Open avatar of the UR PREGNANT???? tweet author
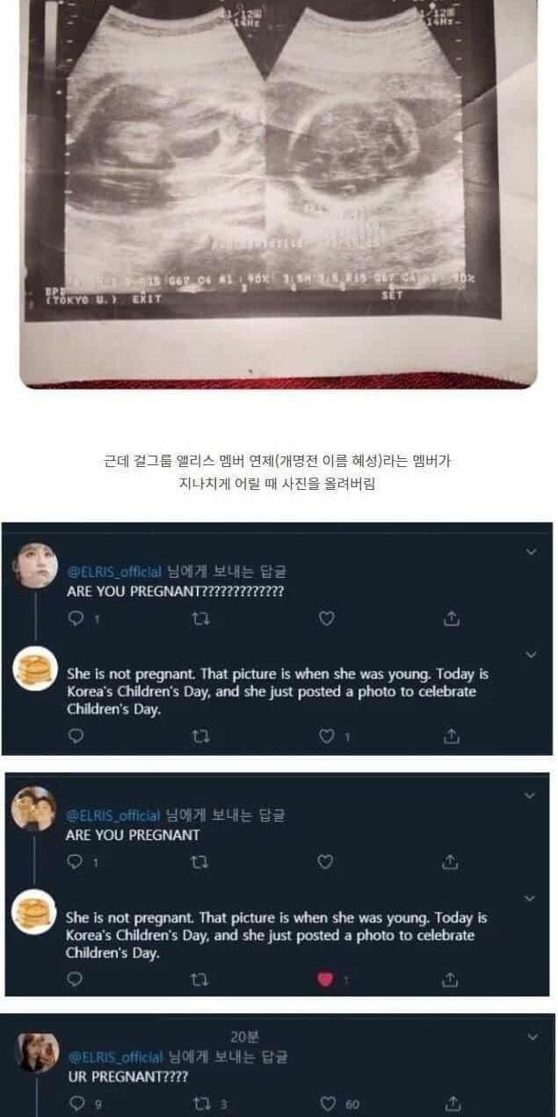This screenshot has width=558, height=1117. pyautogui.click(x=37, y=1052)
